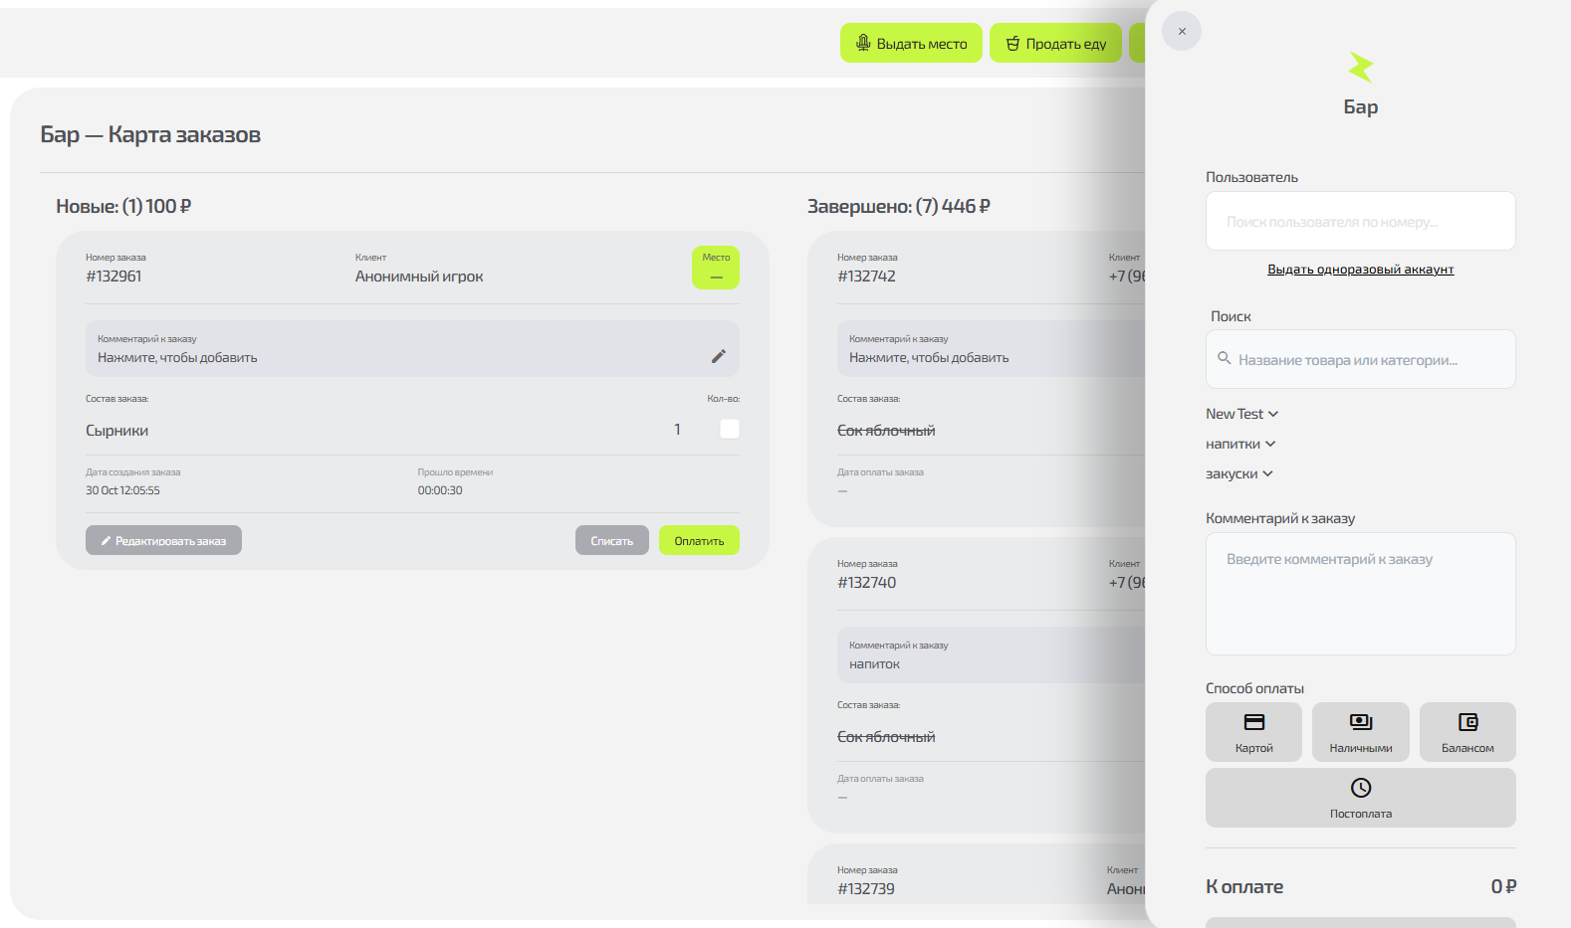Expand the напитки category
This screenshot has height=928, width=1571.
(x=1240, y=444)
